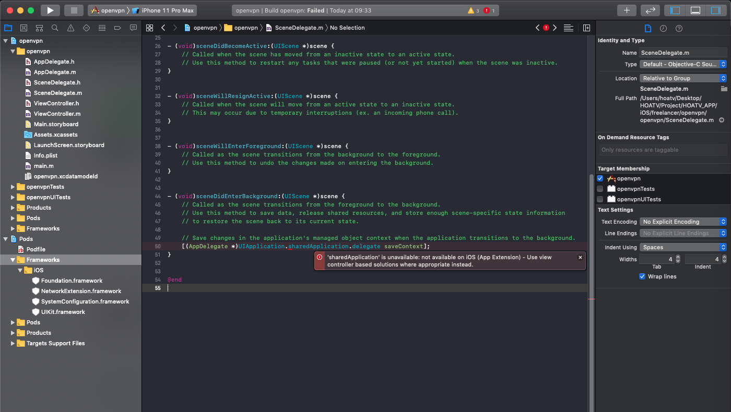
Task: Open Location Relative to Group dropdown
Action: click(683, 78)
